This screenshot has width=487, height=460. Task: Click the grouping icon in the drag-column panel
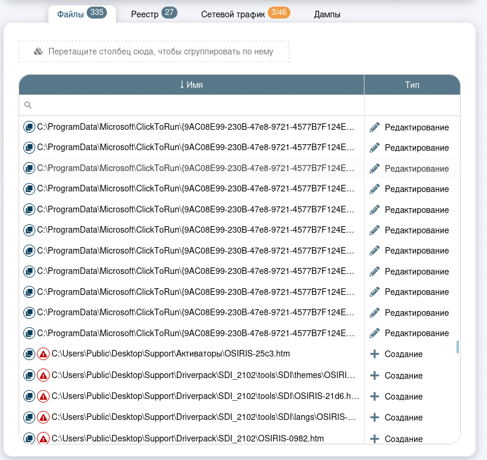coord(38,51)
